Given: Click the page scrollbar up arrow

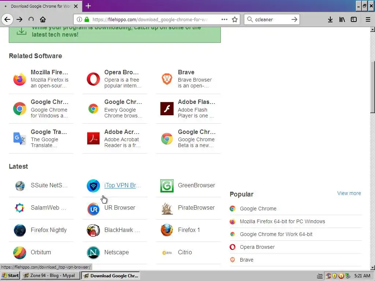Looking at the screenshot, I should [x=372, y=30].
